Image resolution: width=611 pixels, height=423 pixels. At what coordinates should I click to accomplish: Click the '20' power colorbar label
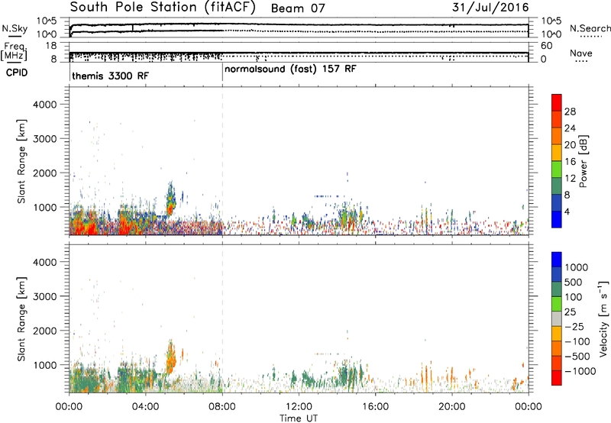570,145
